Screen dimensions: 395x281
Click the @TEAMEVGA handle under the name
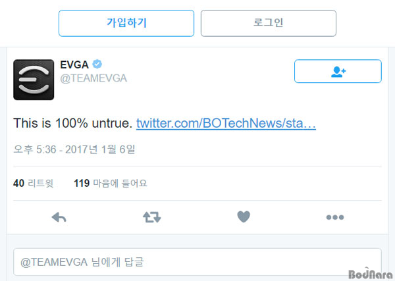(93, 78)
